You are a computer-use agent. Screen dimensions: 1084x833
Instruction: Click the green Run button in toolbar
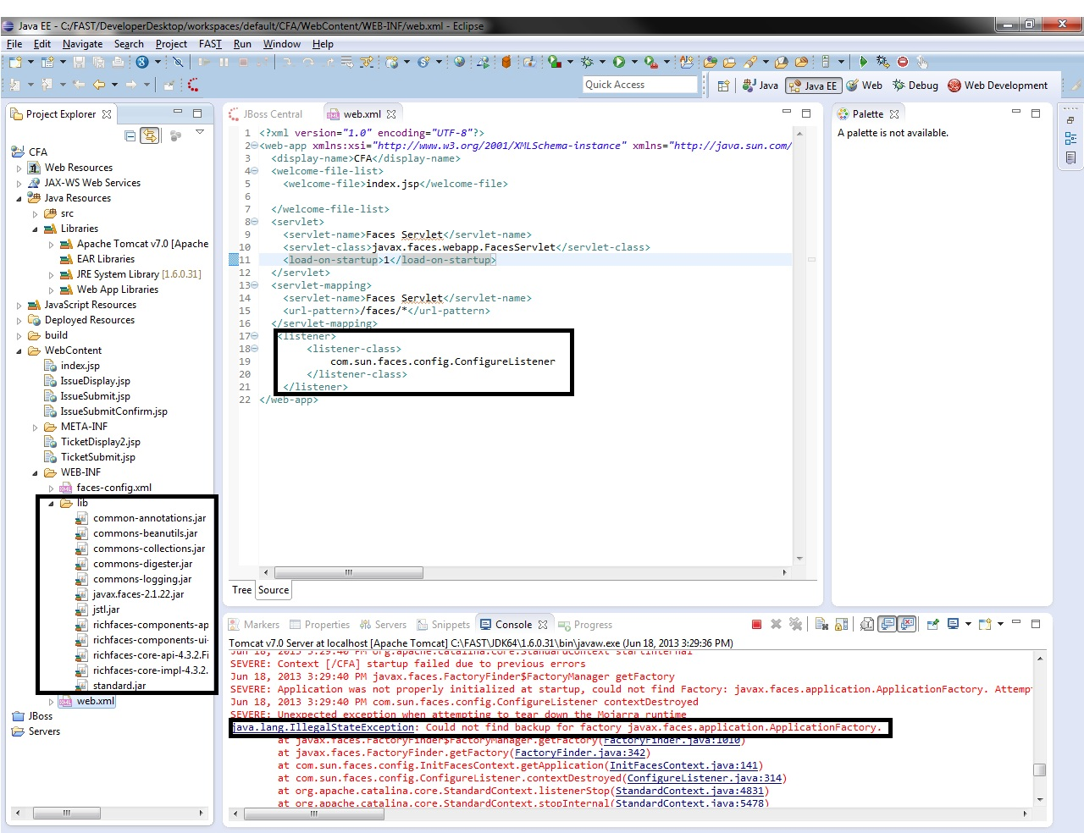(619, 62)
